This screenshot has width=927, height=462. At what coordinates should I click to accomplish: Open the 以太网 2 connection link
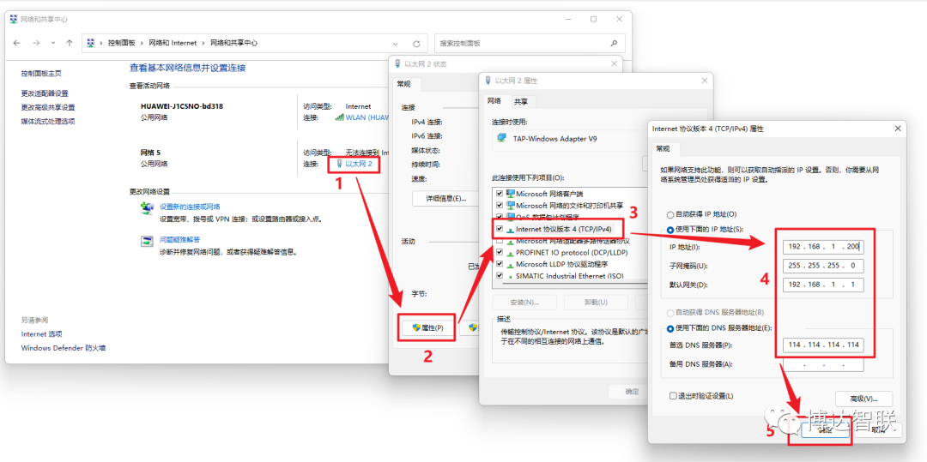tap(358, 164)
